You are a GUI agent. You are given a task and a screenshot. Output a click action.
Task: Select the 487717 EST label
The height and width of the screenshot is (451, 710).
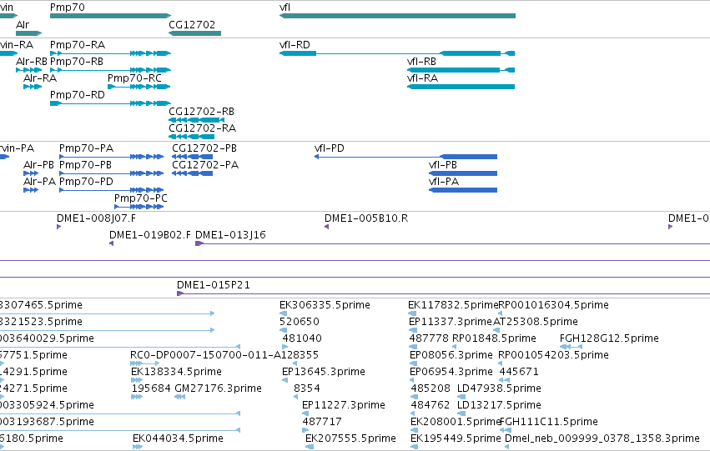tap(322, 423)
